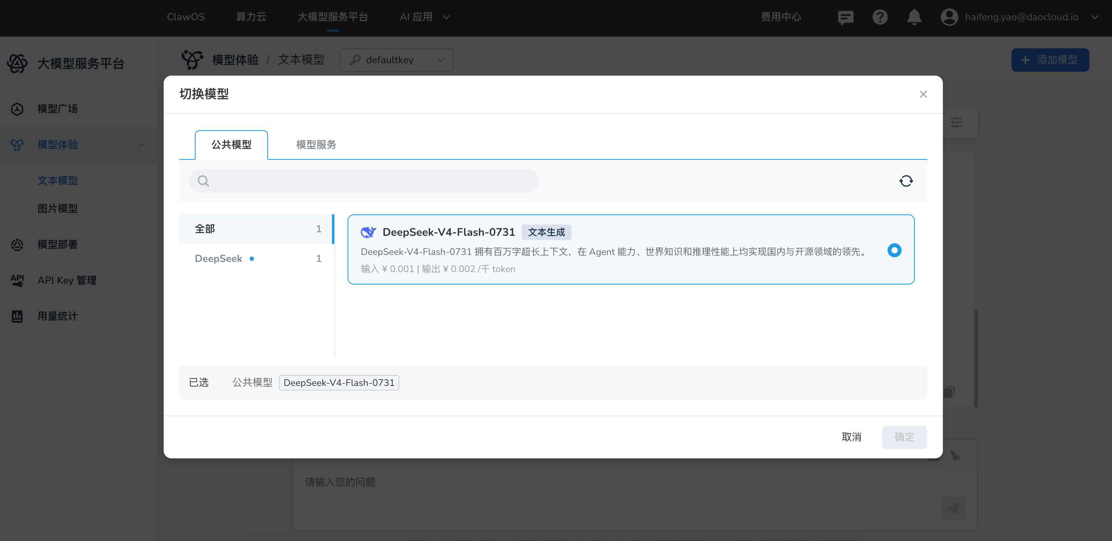
Task: Close the 切换模型 dialog
Action: (x=923, y=94)
